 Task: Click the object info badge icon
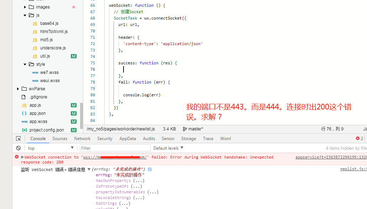[x=150, y=169]
